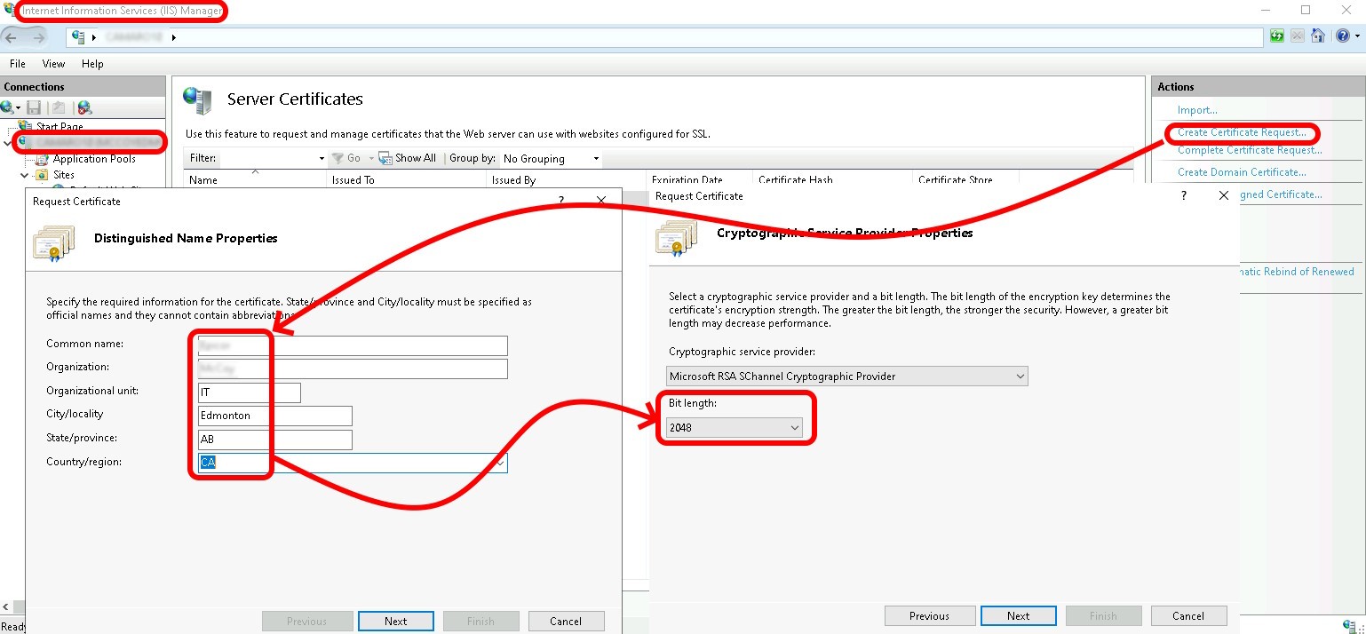
Task: Open the File menu
Action: coord(16,63)
